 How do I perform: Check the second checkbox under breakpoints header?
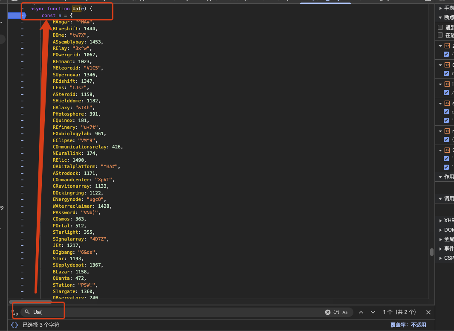click(x=441, y=35)
